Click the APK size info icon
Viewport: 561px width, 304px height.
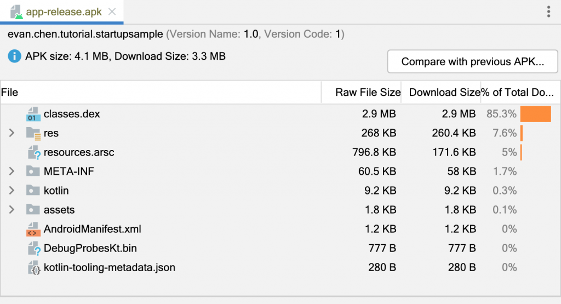(15, 56)
